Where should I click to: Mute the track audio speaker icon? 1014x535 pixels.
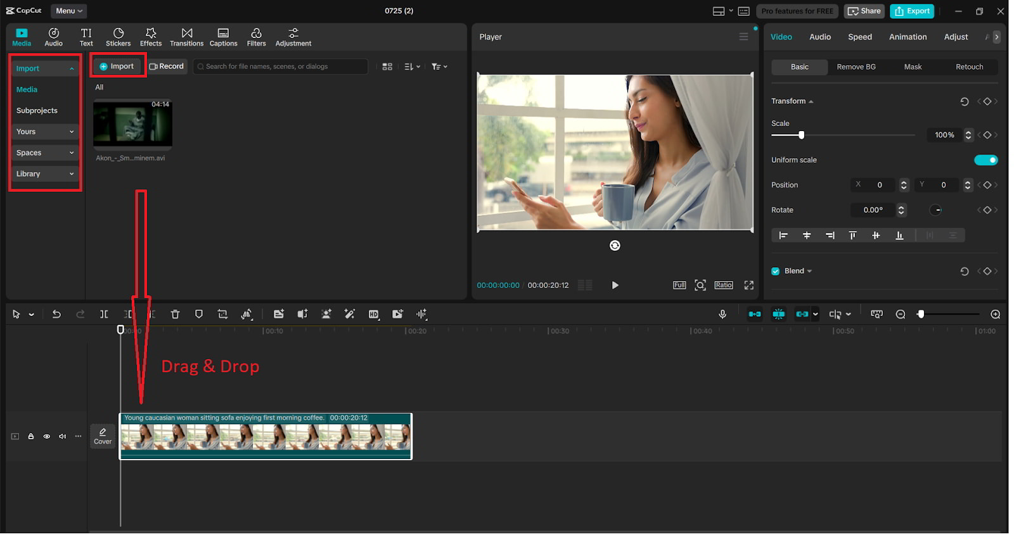62,436
